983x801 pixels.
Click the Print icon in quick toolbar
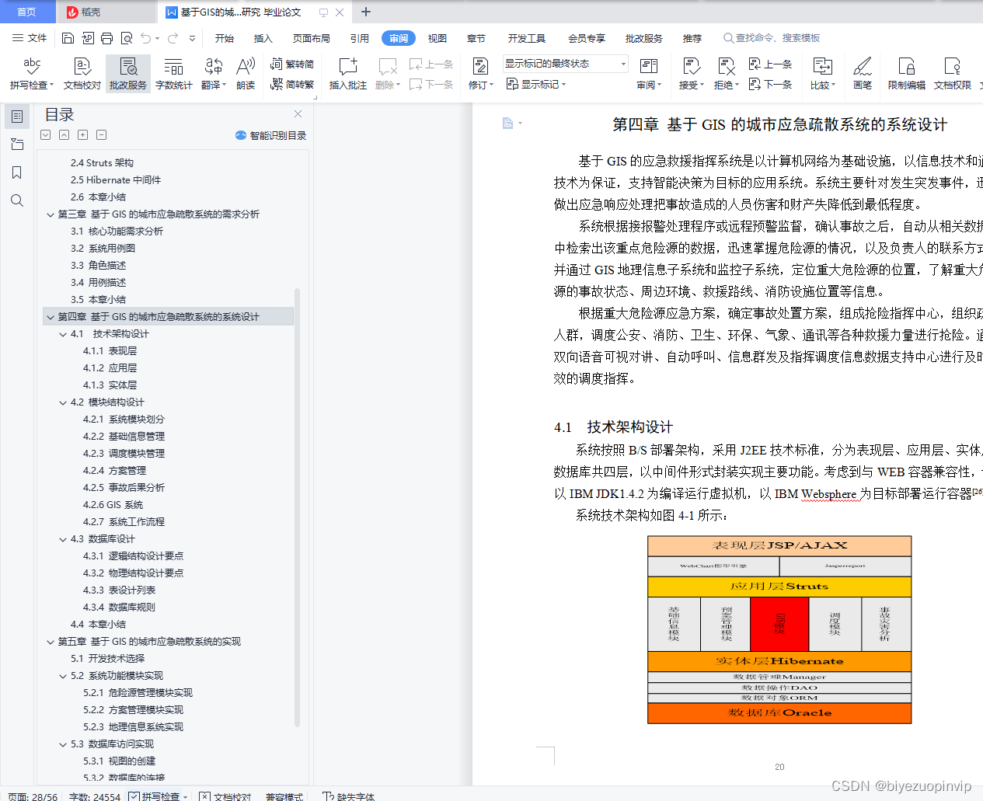click(x=106, y=38)
